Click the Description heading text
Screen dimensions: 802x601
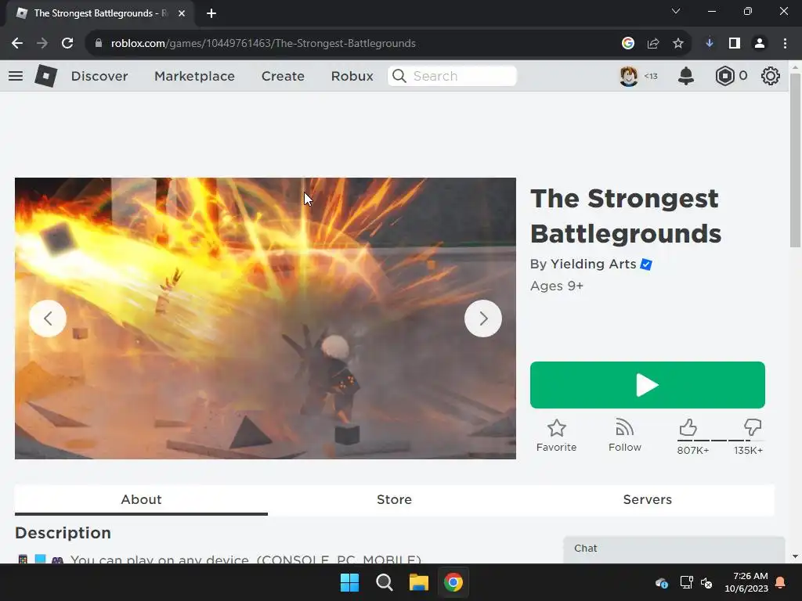pyautogui.click(x=63, y=532)
